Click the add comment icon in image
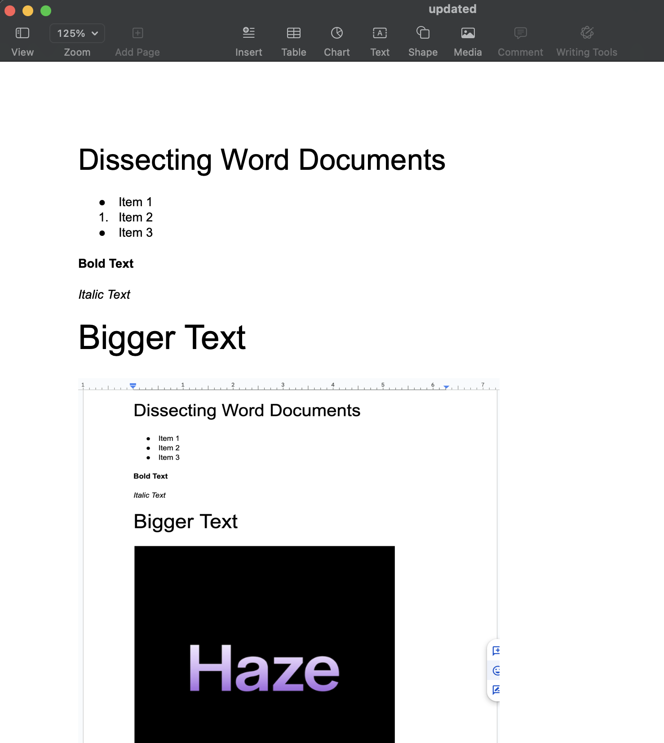 (x=496, y=650)
